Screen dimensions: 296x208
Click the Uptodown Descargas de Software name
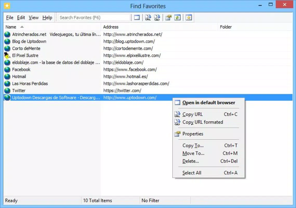click(x=56, y=98)
